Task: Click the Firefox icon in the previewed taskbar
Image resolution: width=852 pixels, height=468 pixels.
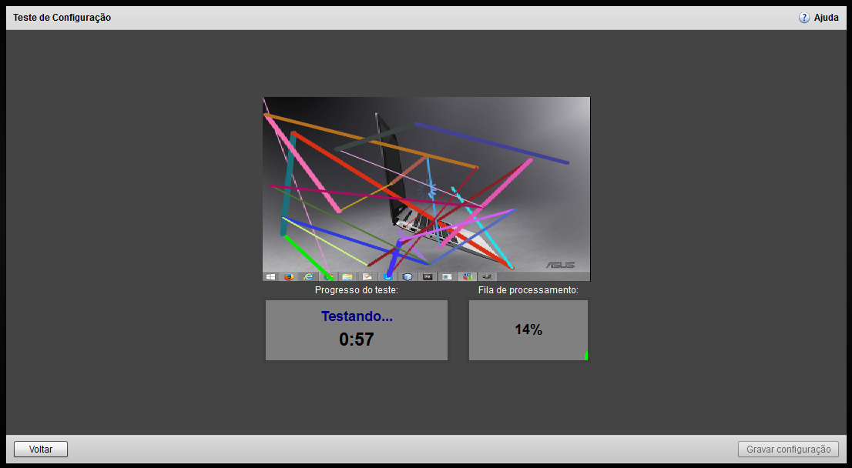Action: point(289,276)
